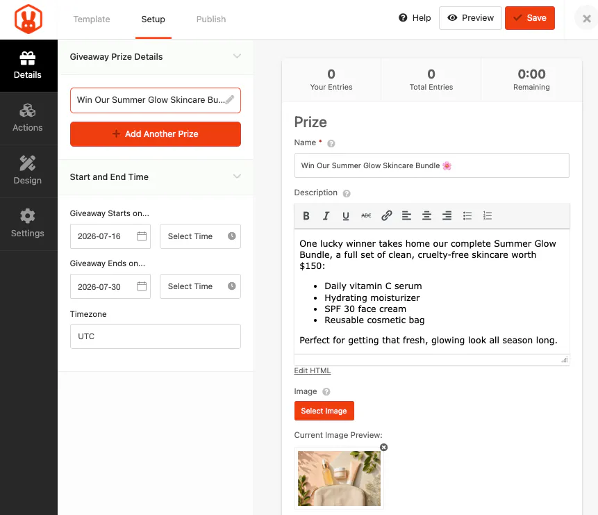The image size is (598, 515).
Task: Select the numbered list icon
Action: point(488,216)
